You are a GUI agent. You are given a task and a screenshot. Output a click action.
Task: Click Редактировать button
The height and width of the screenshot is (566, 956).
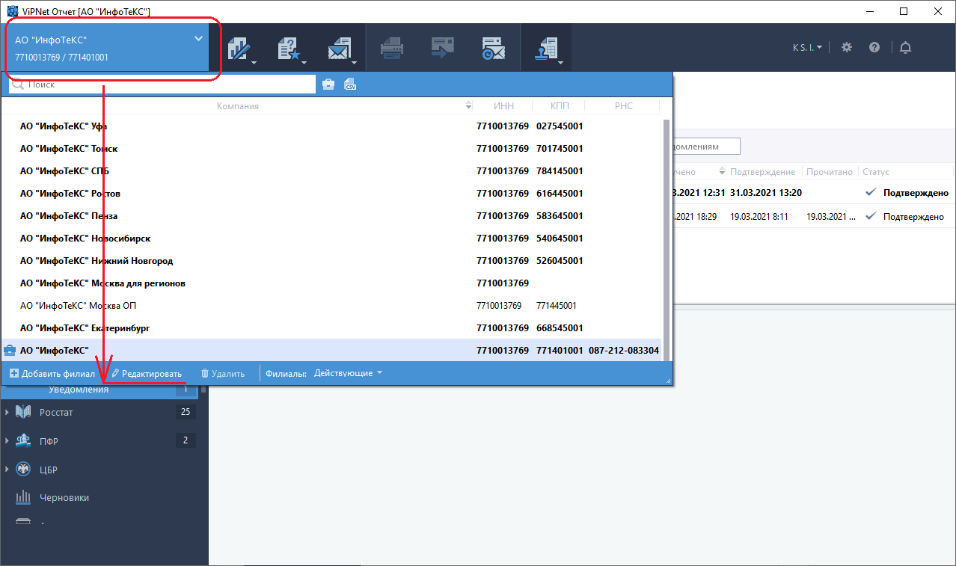click(147, 373)
